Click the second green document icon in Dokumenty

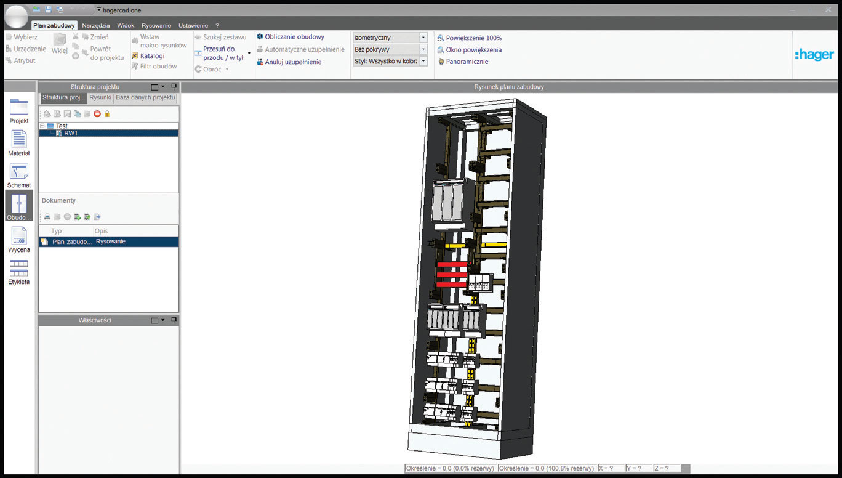87,217
